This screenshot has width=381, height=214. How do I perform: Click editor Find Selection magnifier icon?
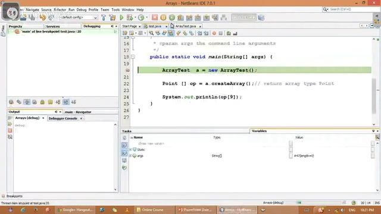click(x=151, y=33)
